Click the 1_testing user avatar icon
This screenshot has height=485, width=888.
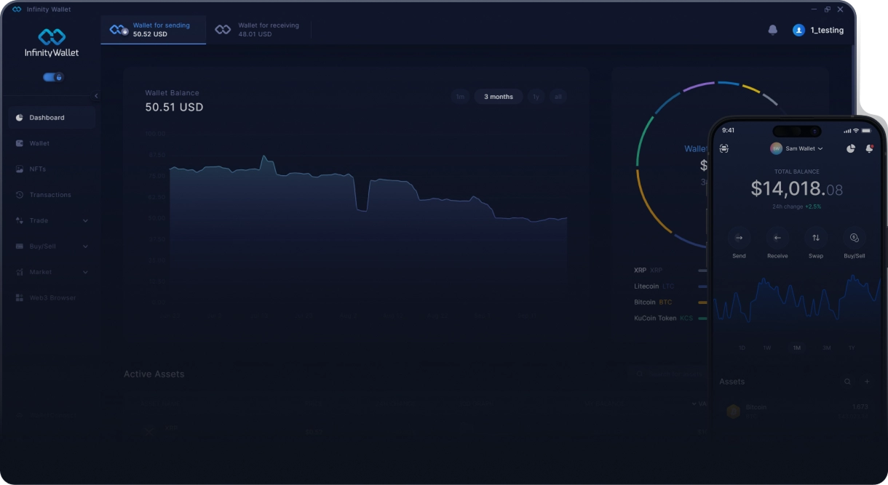click(x=798, y=30)
